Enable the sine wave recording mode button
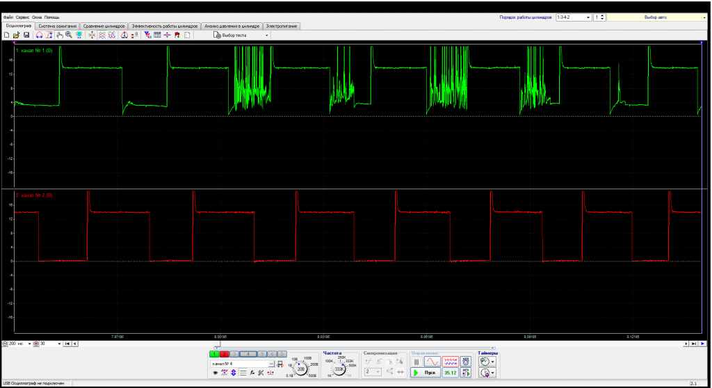 (x=432, y=362)
